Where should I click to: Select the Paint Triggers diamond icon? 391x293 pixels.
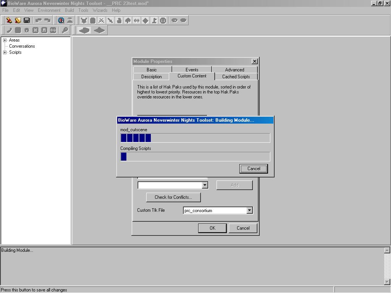[146, 20]
